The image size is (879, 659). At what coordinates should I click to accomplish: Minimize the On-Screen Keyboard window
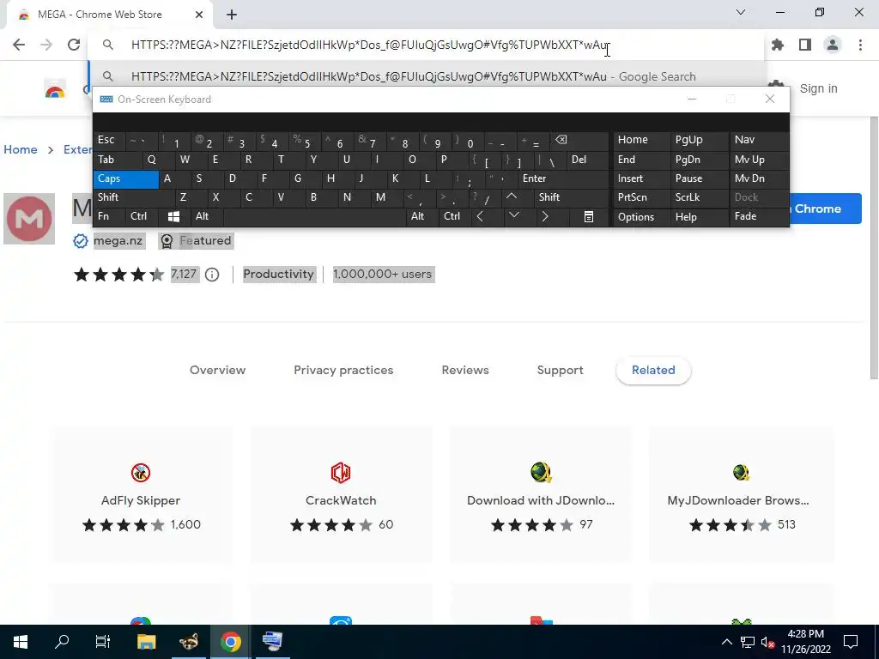click(x=692, y=100)
